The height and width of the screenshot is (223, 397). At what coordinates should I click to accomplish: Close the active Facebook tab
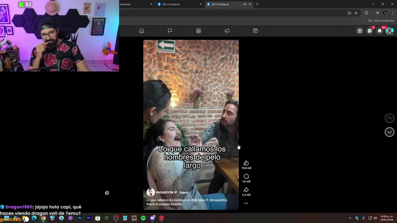[x=250, y=4]
